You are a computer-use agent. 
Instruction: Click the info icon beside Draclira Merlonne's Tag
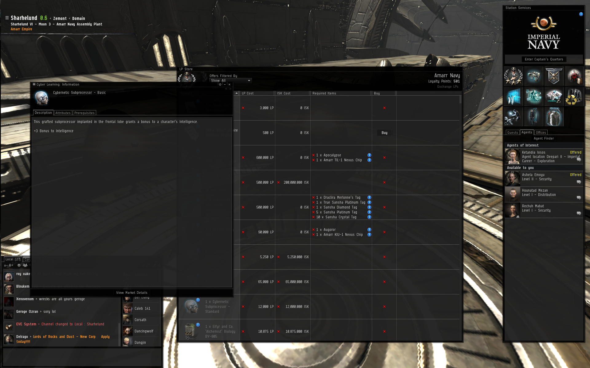tap(369, 197)
